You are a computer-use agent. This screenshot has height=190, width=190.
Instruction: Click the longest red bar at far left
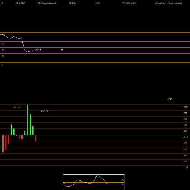[3, 144]
